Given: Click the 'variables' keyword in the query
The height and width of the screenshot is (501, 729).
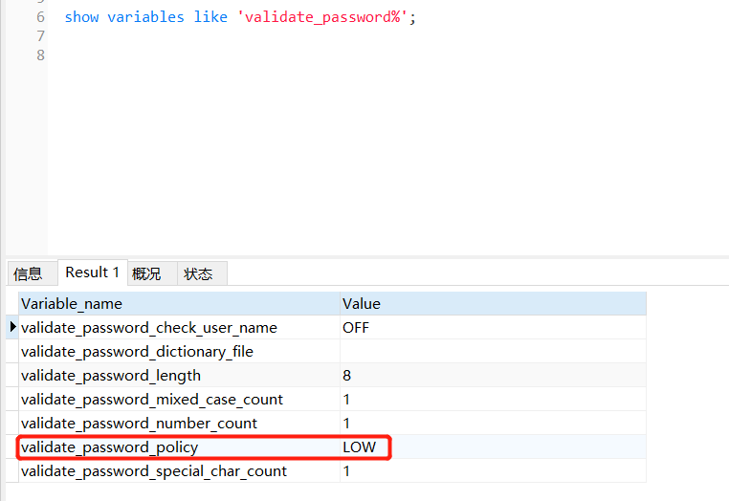Looking at the screenshot, I should 145,17.
